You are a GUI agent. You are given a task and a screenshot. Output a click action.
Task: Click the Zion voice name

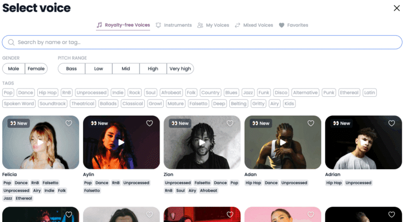[x=168, y=174]
